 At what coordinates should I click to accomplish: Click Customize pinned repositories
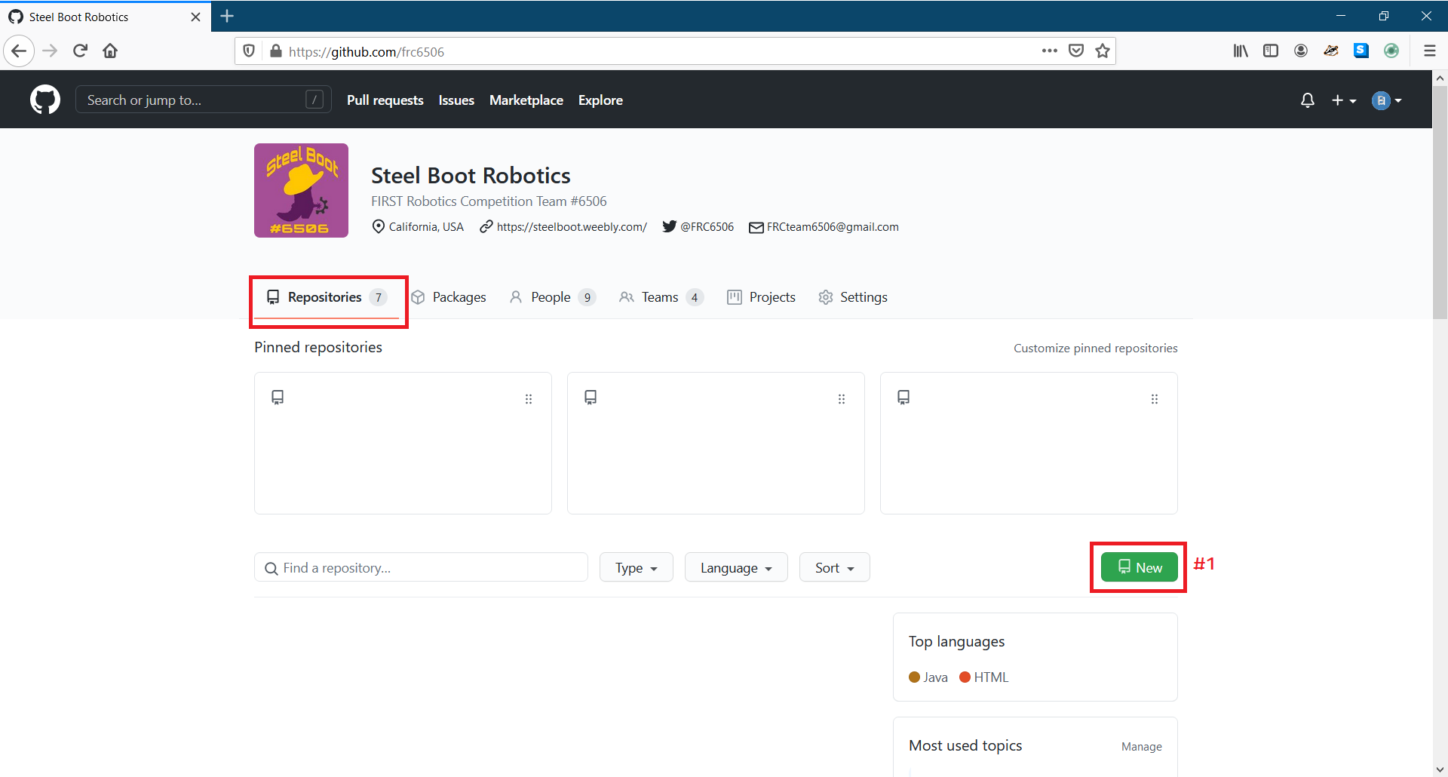tap(1095, 348)
